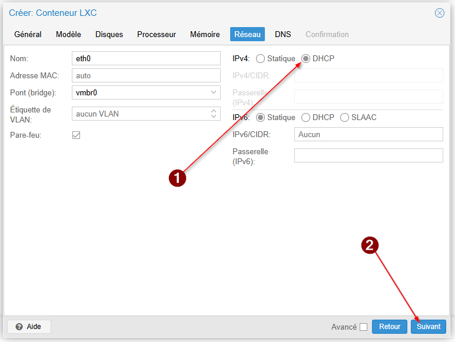This screenshot has height=342, width=455.
Task: Focus the Nom field containing eth0
Action: [146, 58]
